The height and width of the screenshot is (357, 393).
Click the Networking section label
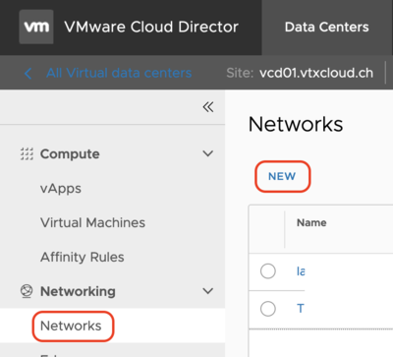tap(78, 291)
